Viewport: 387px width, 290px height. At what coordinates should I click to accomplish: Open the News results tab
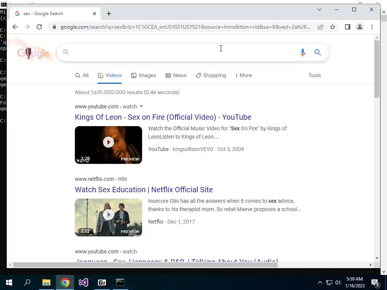176,76
